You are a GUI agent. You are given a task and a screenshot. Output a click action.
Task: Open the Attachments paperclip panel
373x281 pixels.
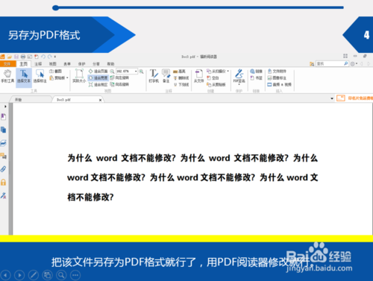pos(4,169)
